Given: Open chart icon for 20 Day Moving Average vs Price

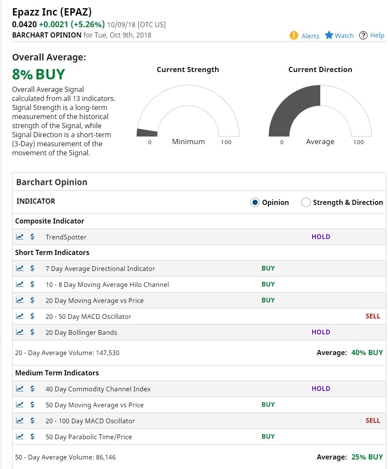Looking at the screenshot, I should click(x=19, y=300).
